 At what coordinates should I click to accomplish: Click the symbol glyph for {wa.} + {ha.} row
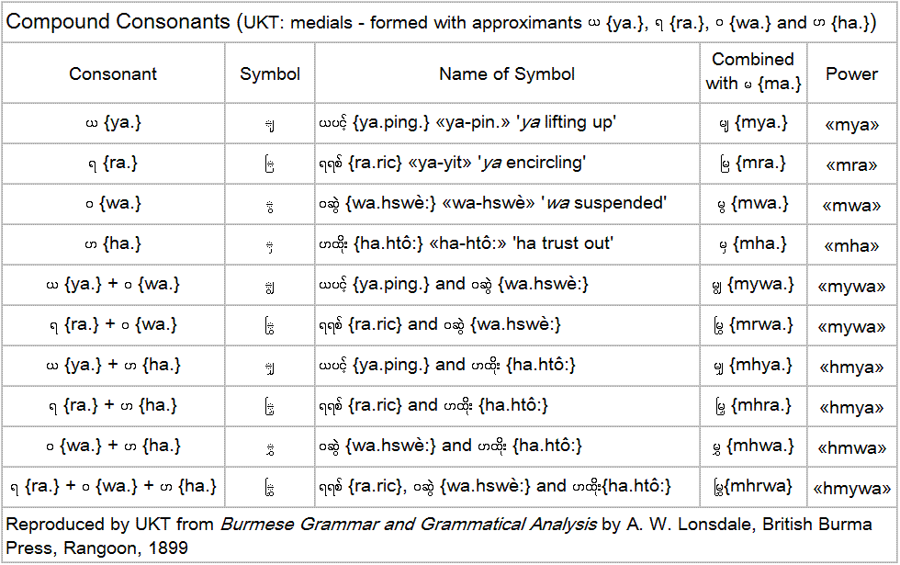pyautogui.click(x=269, y=447)
